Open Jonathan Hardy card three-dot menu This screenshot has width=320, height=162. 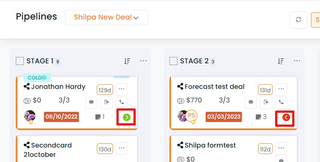(x=122, y=89)
